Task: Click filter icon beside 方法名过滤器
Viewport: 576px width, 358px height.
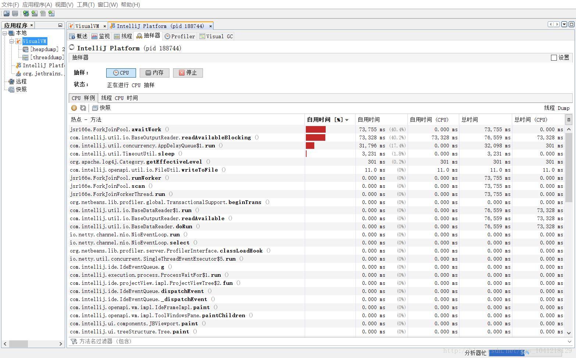Action: (x=74, y=341)
